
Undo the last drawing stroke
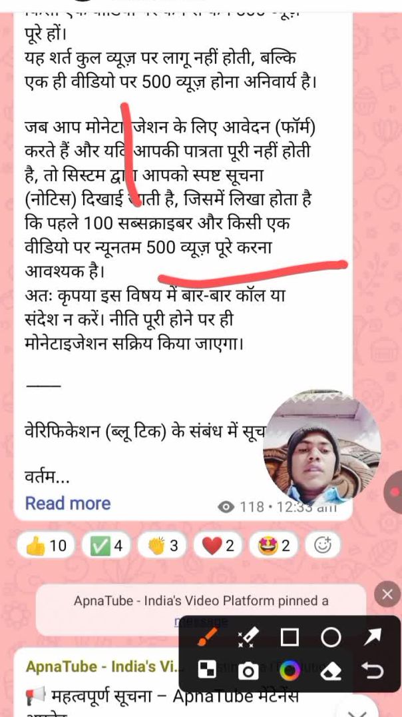372,671
